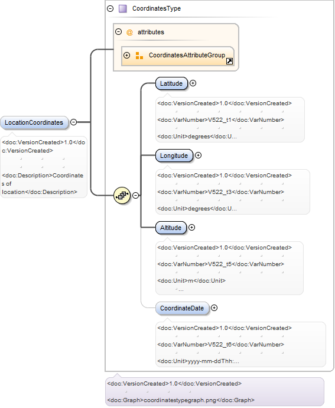Click the V522_t6 VarNumber annotation
This screenshot has height=408, width=335.
(x=220, y=345)
